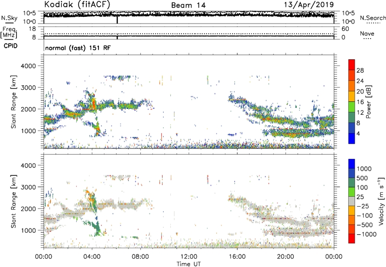The image size is (386, 267).
Task: Click the light green 25–100 Velocity color segment
Action: (x=352, y=192)
